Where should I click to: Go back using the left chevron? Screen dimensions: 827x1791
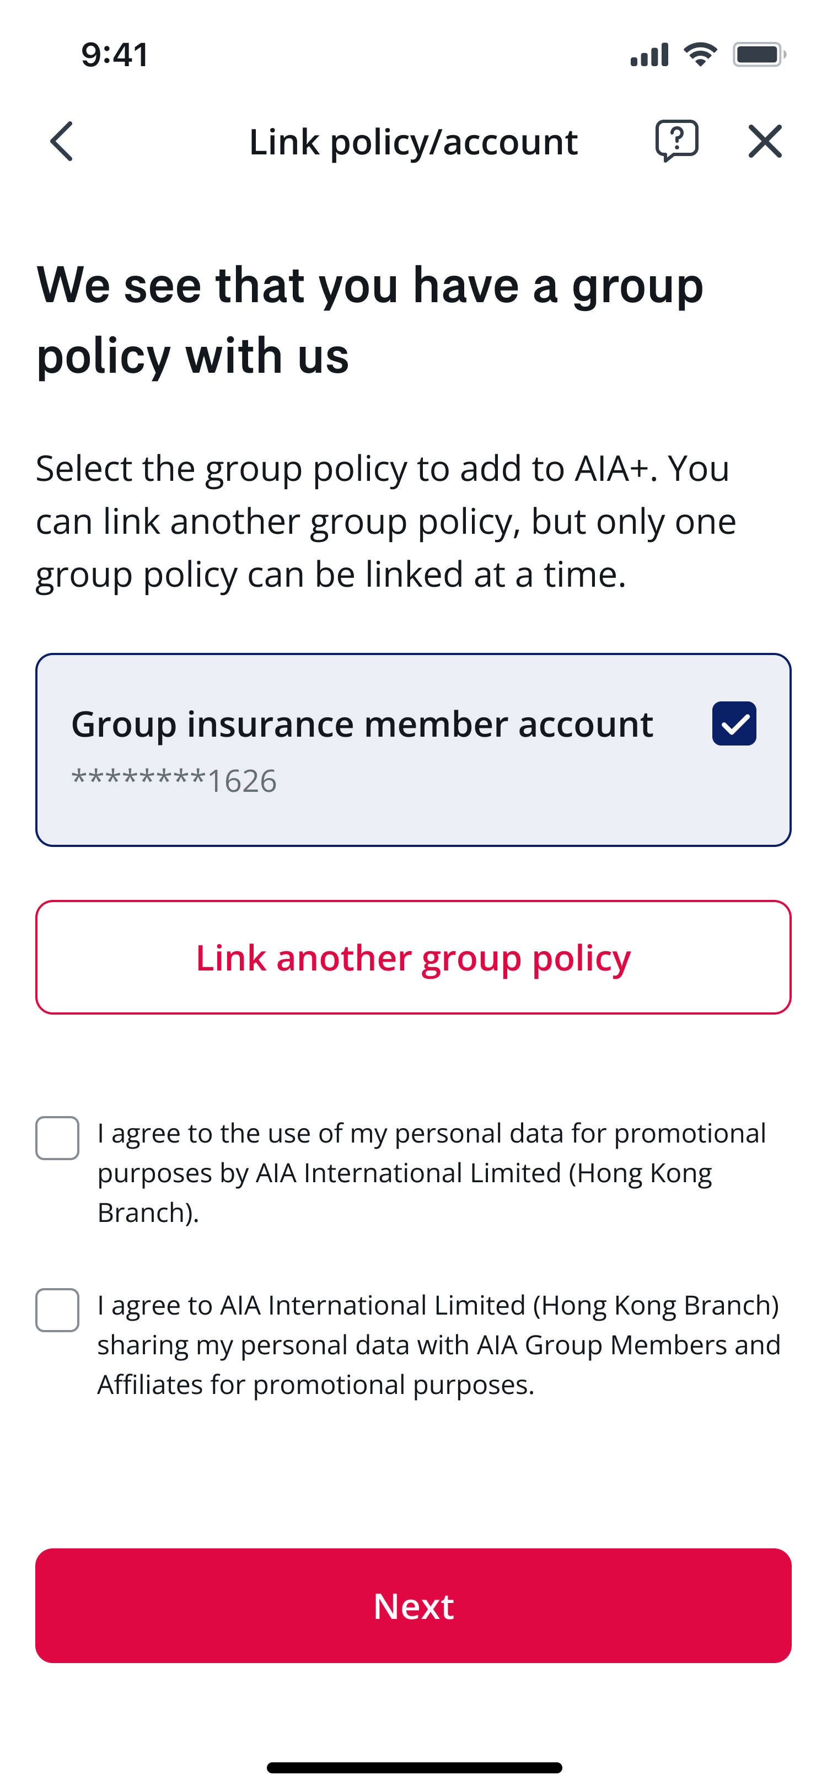(62, 141)
